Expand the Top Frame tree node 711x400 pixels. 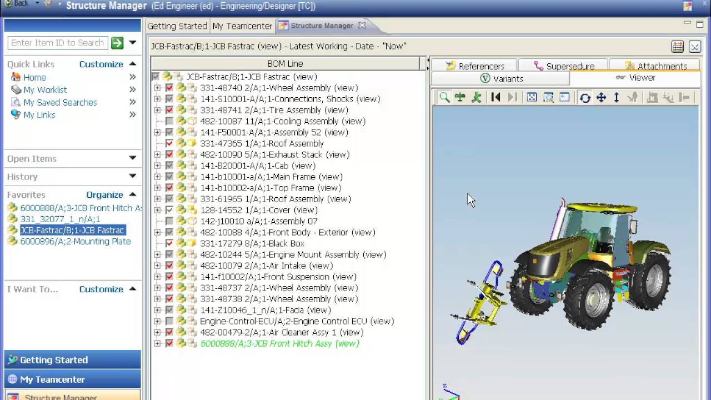click(157, 188)
